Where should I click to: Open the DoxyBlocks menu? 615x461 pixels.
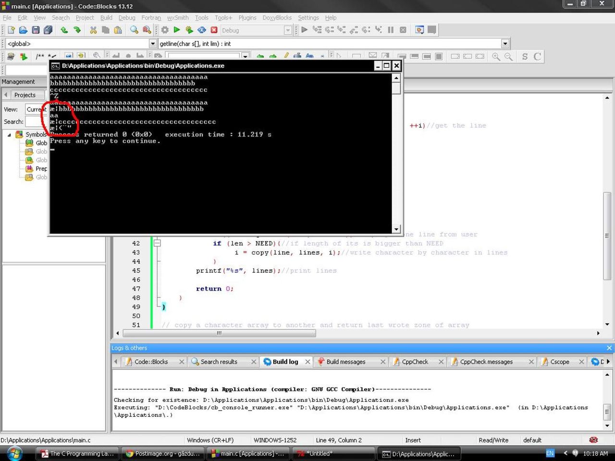click(x=277, y=18)
